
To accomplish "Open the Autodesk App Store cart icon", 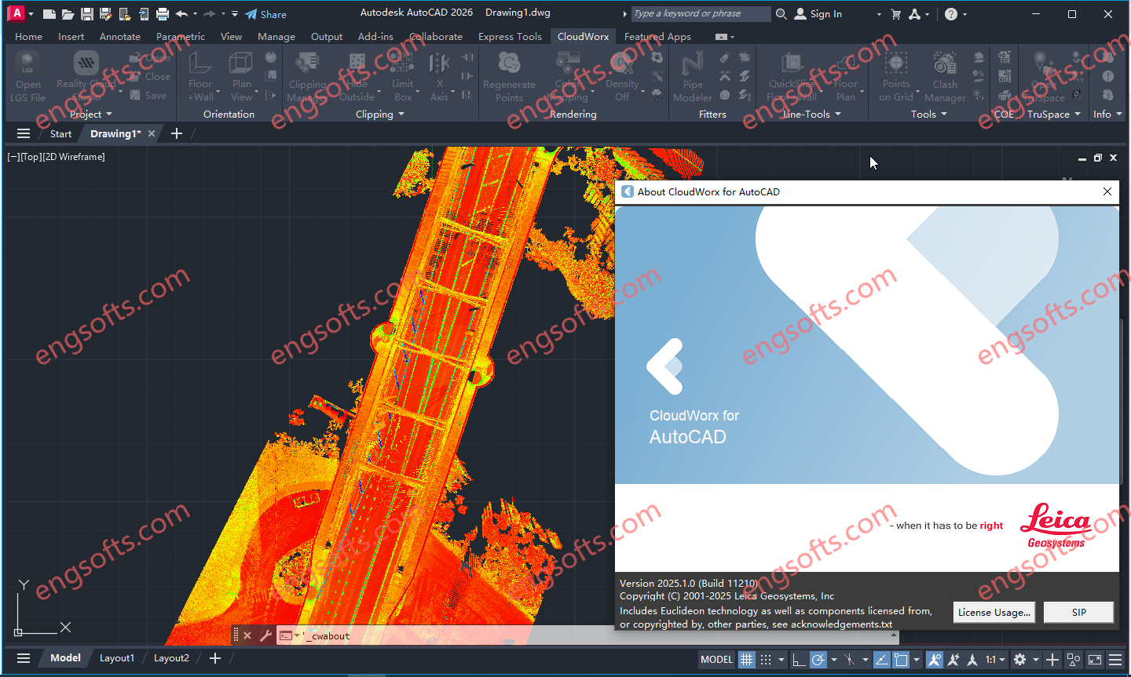I will click(896, 14).
